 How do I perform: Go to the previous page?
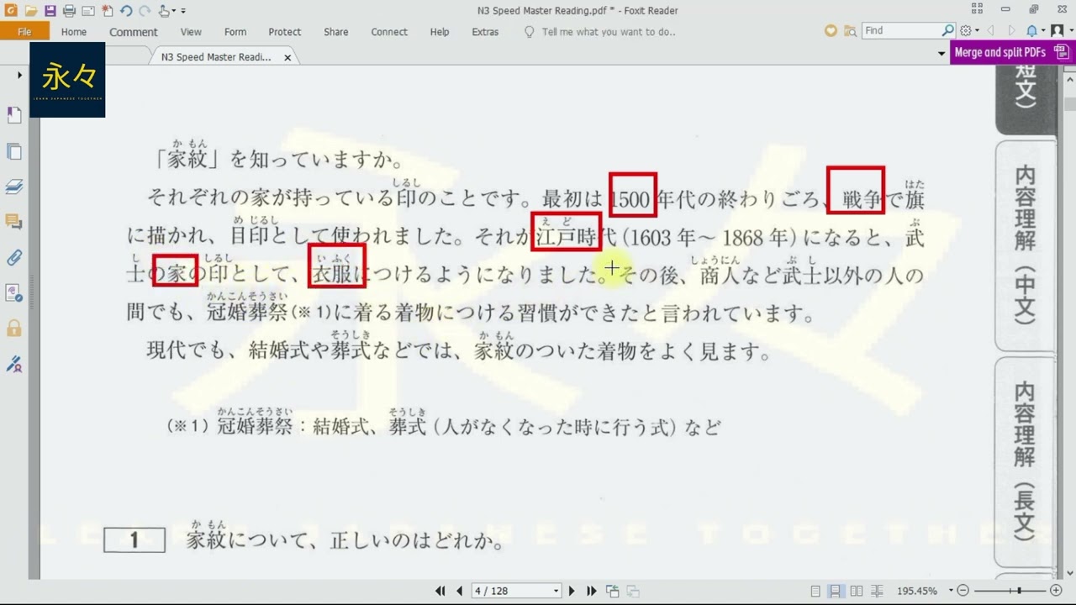pos(459,591)
